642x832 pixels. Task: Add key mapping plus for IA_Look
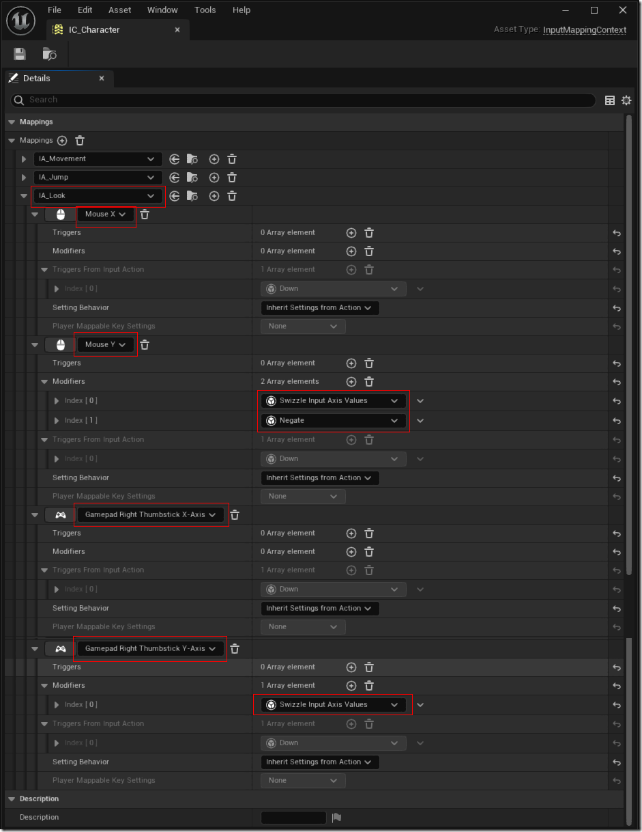point(214,196)
